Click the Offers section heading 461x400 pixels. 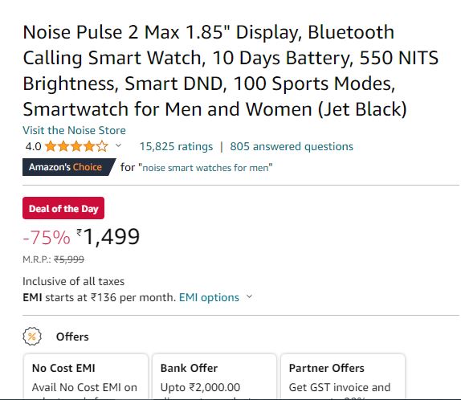(x=72, y=337)
